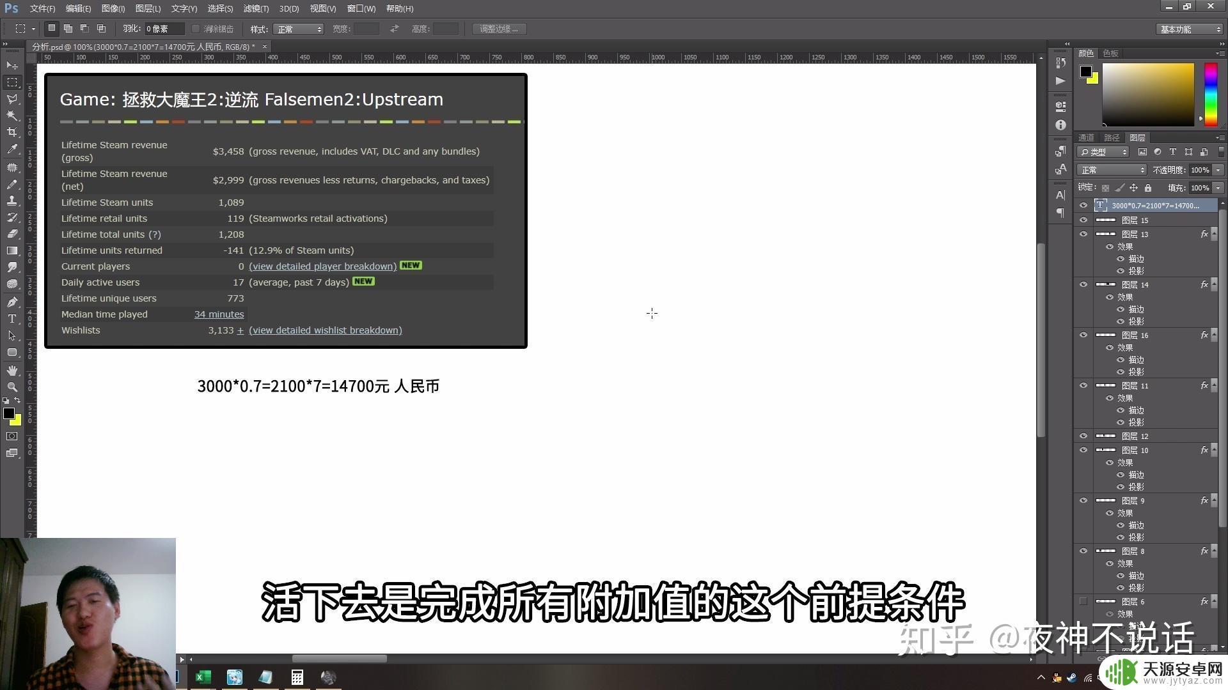The width and height of the screenshot is (1228, 690).
Task: Select the Rectangular Marquee tool
Action: (x=12, y=82)
